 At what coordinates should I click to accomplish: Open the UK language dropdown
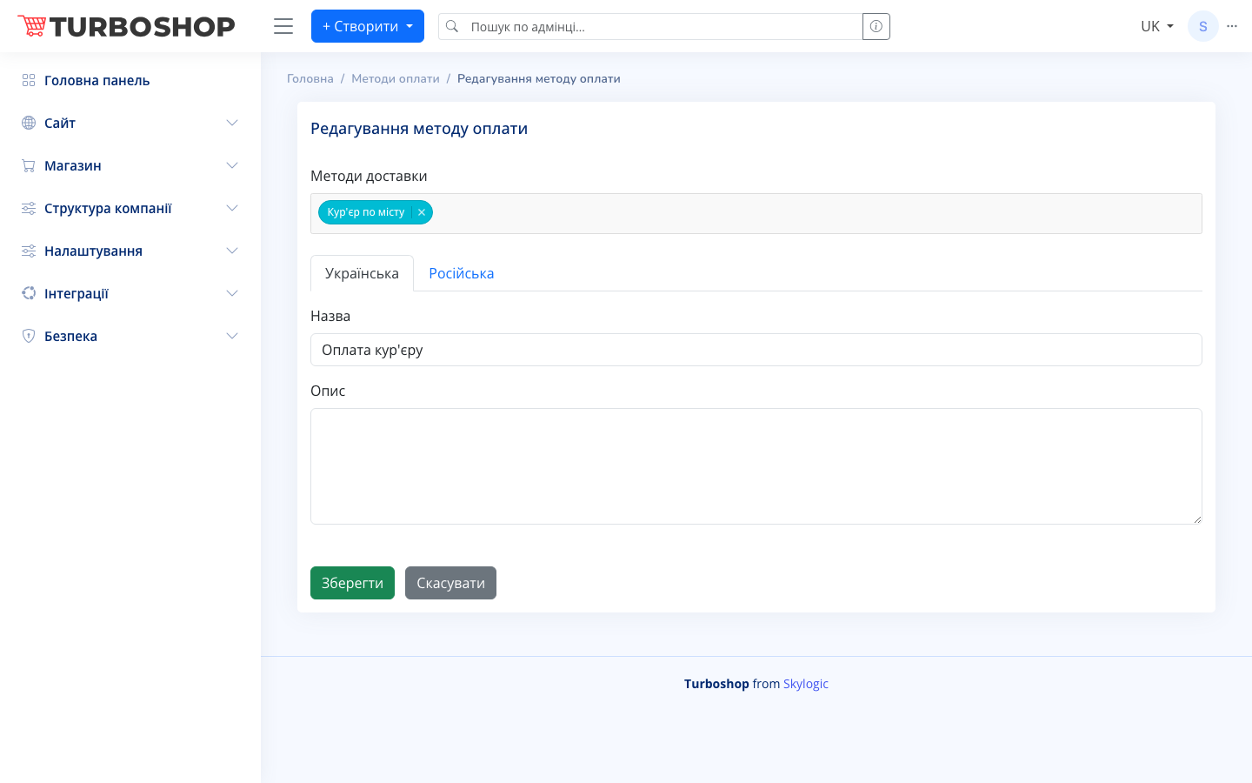point(1157,26)
